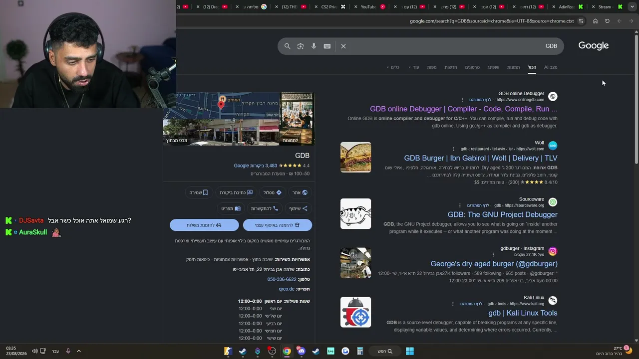
Task: Start voice search with the microphone icon
Action: tap(314, 46)
